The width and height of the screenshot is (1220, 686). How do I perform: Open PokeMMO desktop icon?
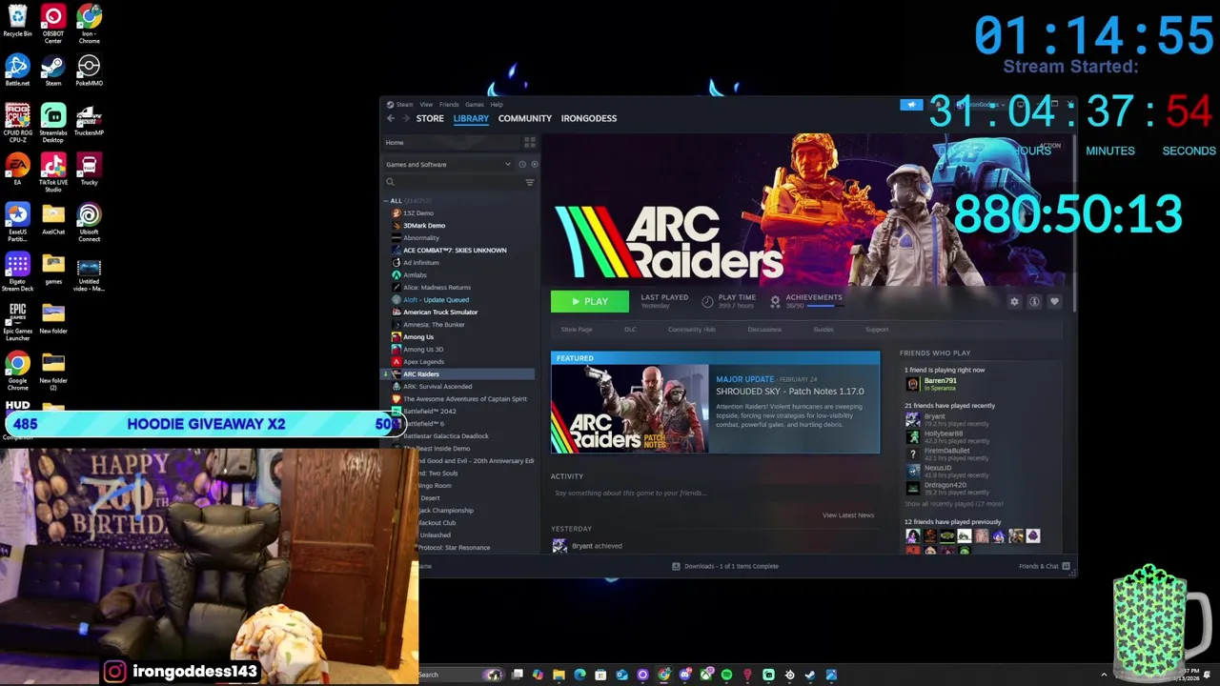point(89,71)
